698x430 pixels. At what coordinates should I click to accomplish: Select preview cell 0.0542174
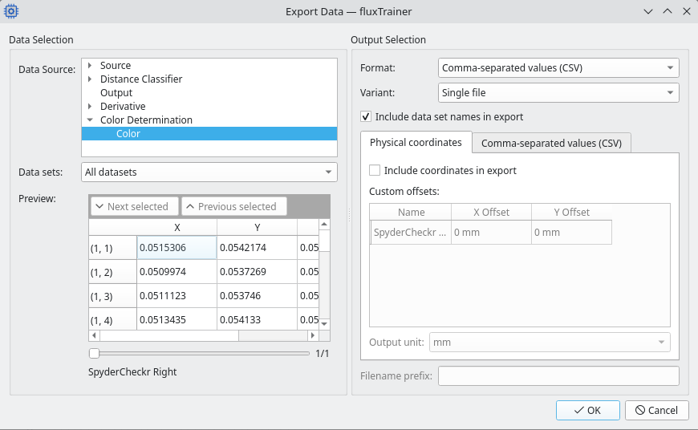click(257, 248)
